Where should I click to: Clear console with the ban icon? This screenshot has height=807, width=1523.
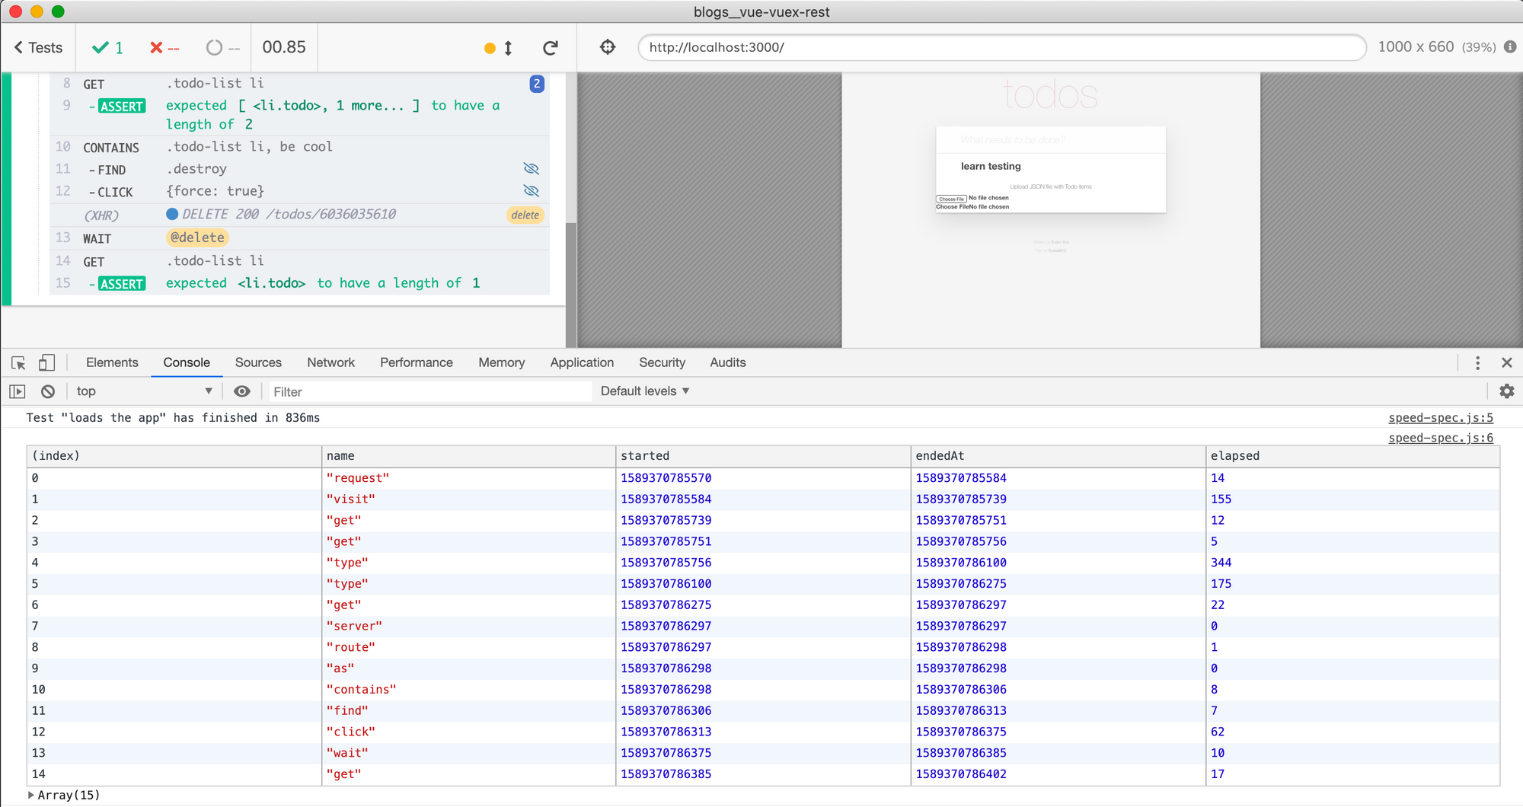[x=48, y=391]
